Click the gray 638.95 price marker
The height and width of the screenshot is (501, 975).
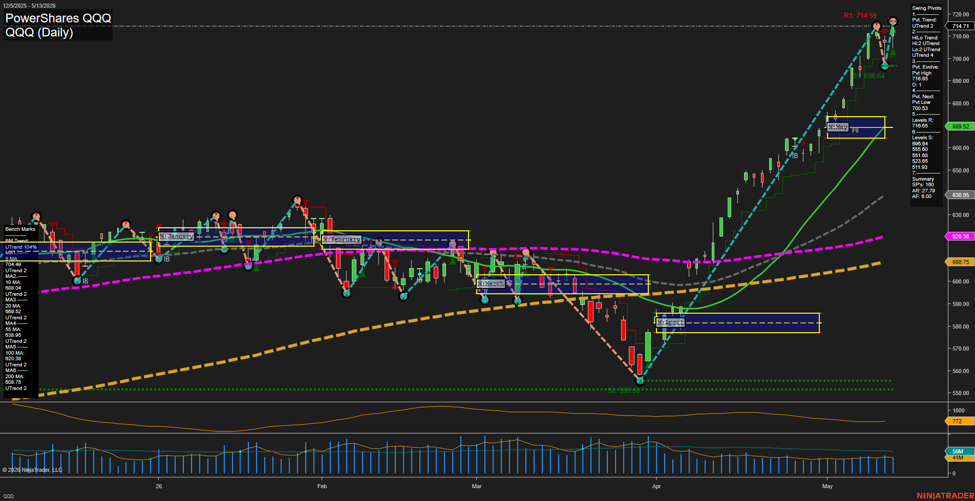[960, 195]
